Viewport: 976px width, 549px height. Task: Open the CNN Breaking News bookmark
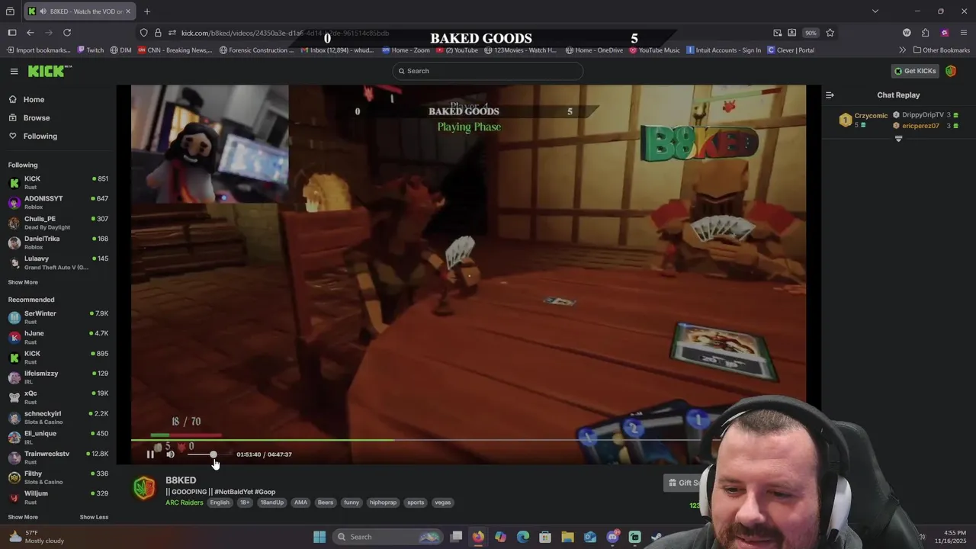tap(175, 50)
